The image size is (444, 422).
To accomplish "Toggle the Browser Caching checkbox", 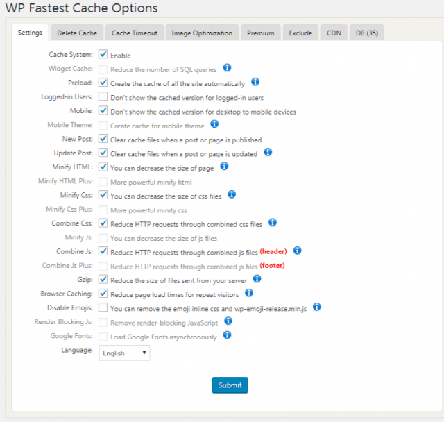I will tap(103, 293).
